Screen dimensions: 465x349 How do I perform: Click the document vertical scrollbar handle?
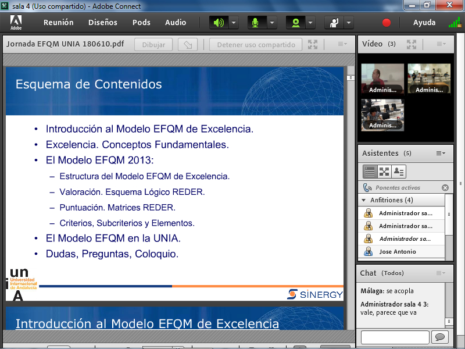pyautogui.click(x=350, y=78)
